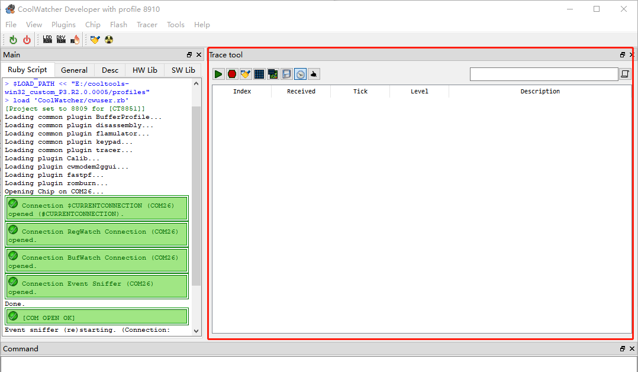Click the trace filter text field

point(544,74)
